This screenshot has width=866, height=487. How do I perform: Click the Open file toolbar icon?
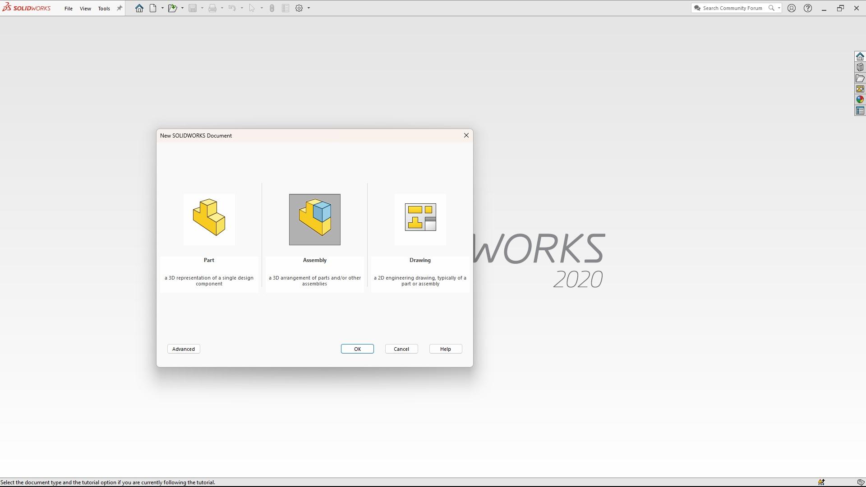(172, 8)
